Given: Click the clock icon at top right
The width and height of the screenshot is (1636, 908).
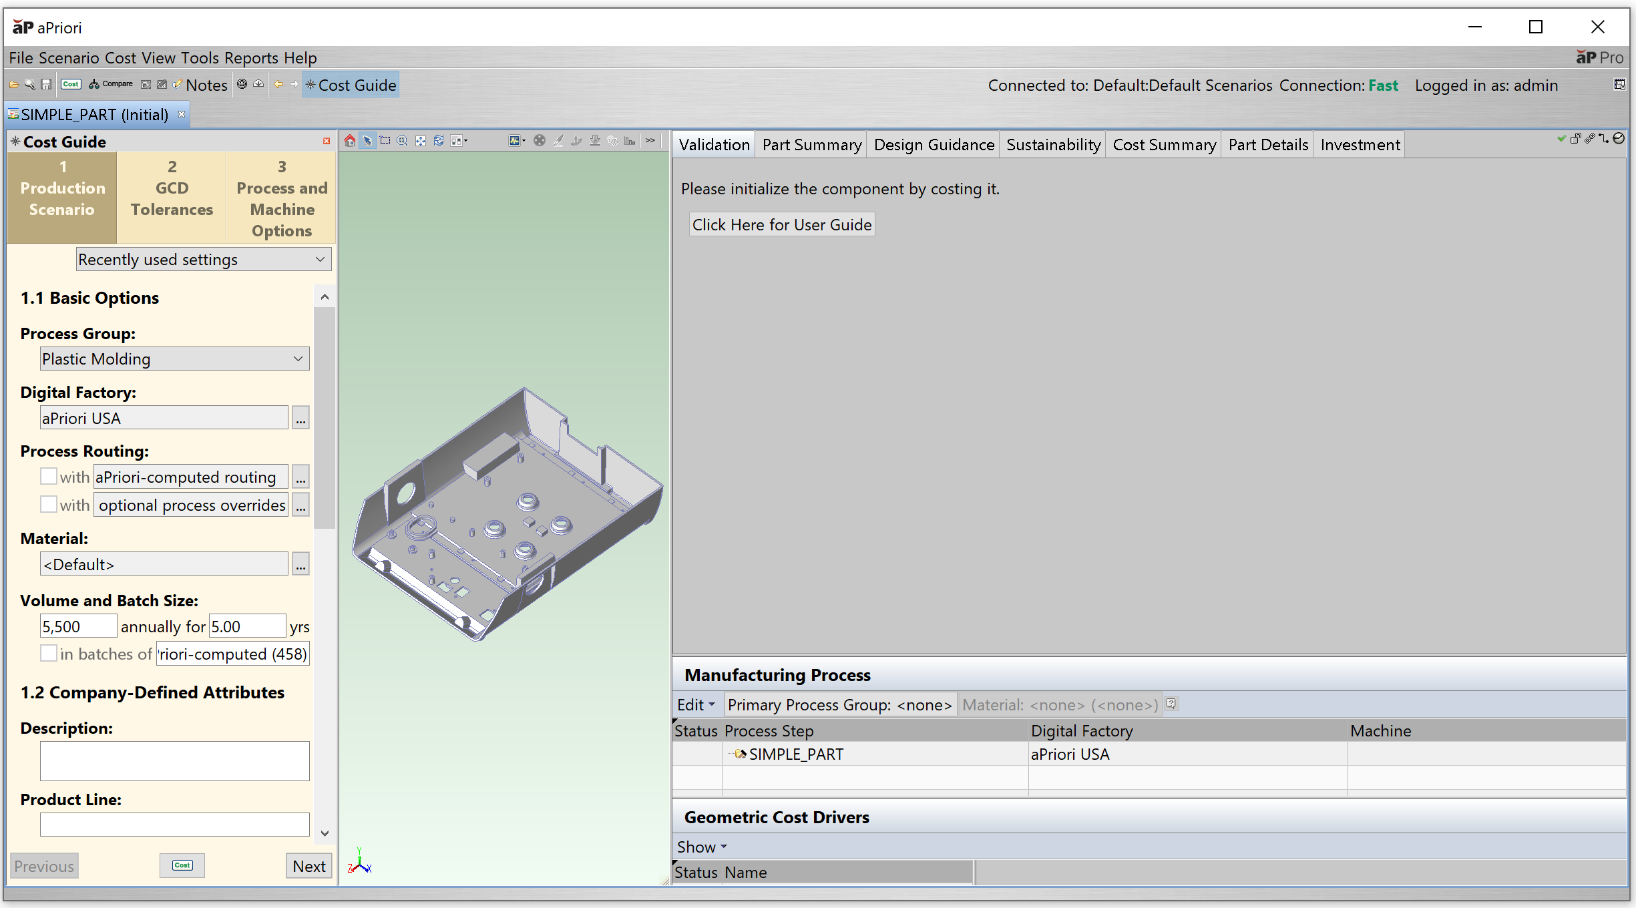Looking at the screenshot, I should 1619,139.
